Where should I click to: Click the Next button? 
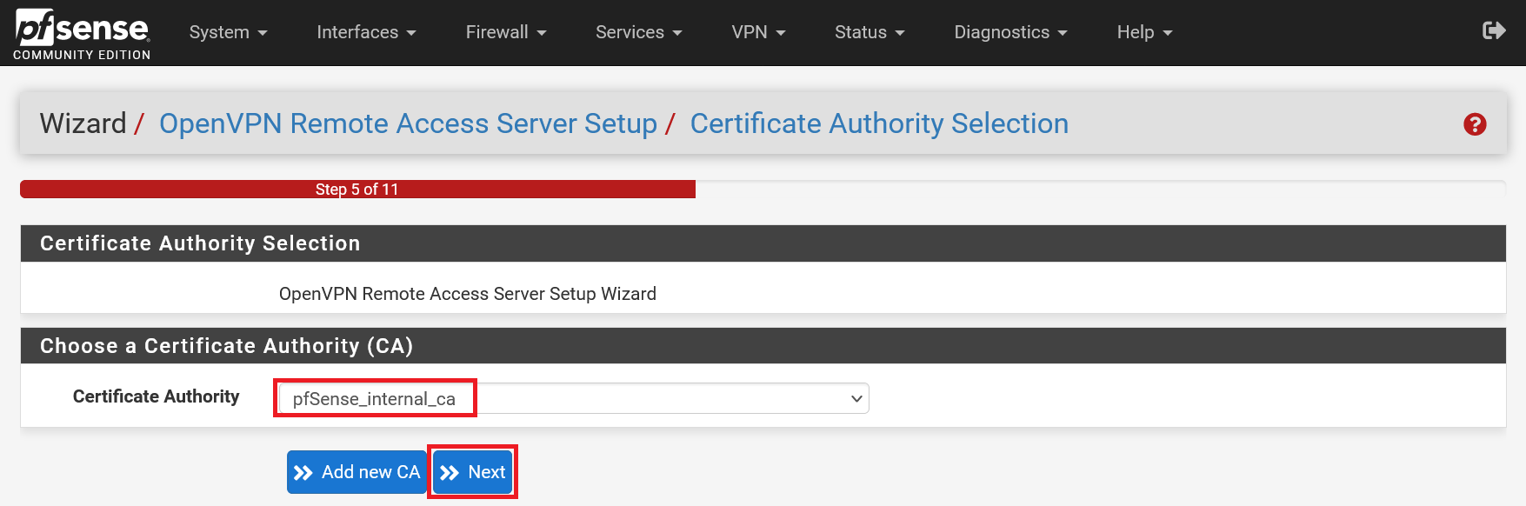(x=473, y=472)
